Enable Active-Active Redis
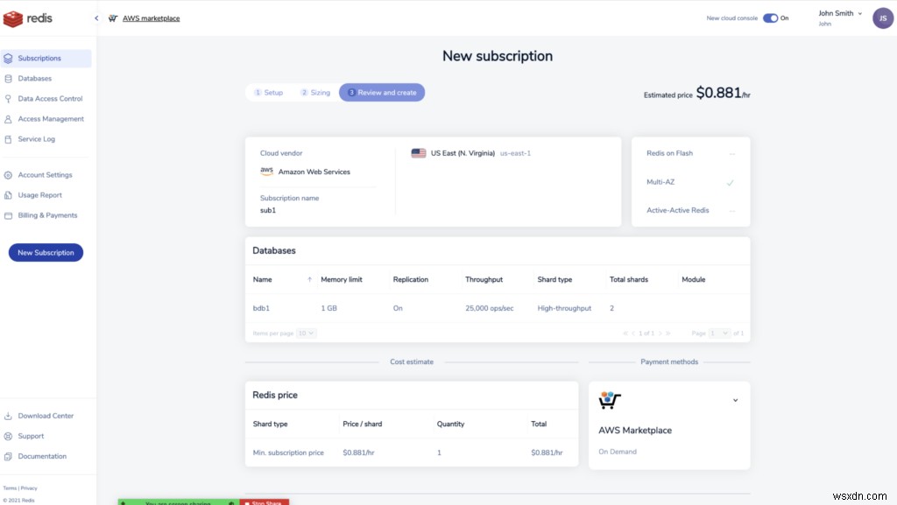The image size is (897, 505). tap(732, 210)
